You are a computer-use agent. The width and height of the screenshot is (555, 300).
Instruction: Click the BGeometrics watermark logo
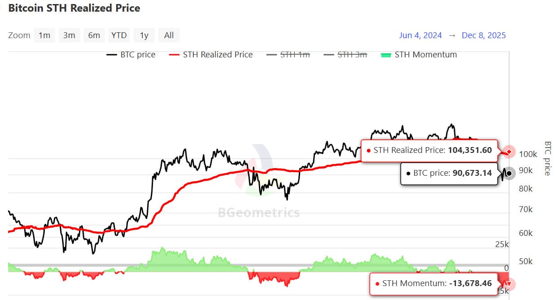[x=259, y=212]
